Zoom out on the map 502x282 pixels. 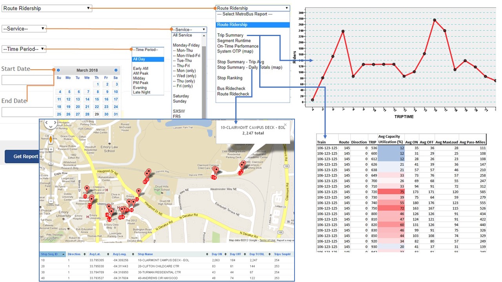(x=51, y=201)
